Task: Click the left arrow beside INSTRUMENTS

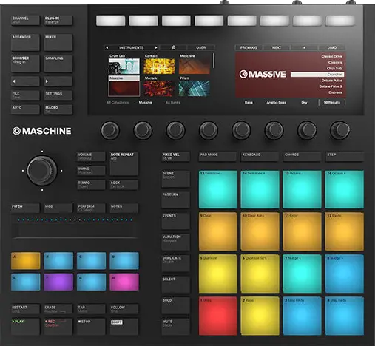Action: coord(107,47)
